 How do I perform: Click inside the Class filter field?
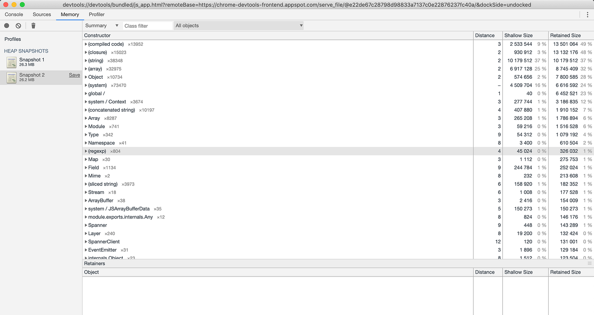146,25
